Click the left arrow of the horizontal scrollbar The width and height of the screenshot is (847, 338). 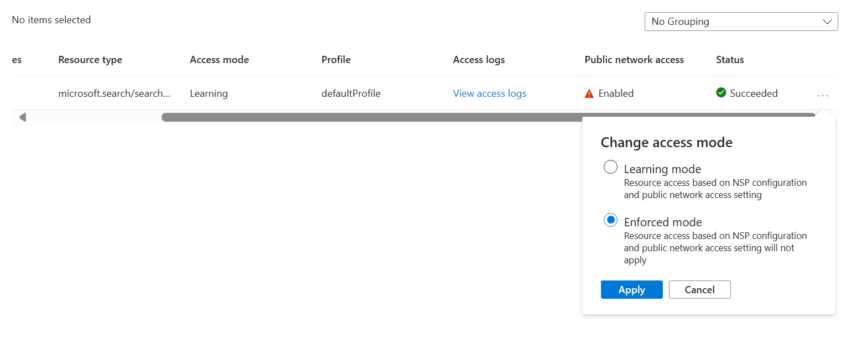tap(22, 117)
